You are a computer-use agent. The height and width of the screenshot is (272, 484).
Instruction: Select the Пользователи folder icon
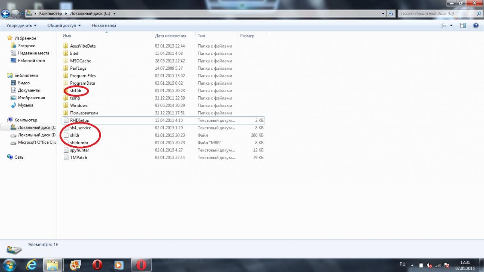66,113
